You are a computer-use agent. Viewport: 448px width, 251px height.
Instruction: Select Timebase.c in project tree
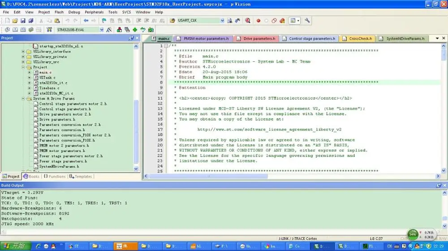coord(49,88)
